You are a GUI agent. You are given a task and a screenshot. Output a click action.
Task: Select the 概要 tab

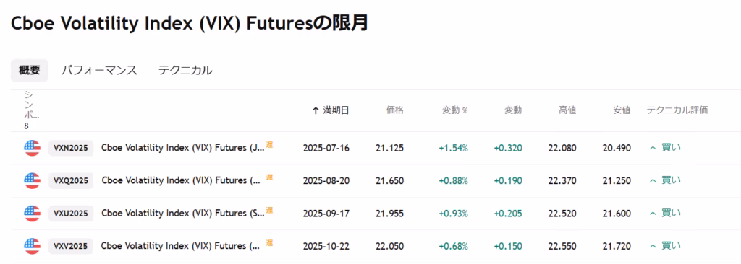(x=29, y=70)
